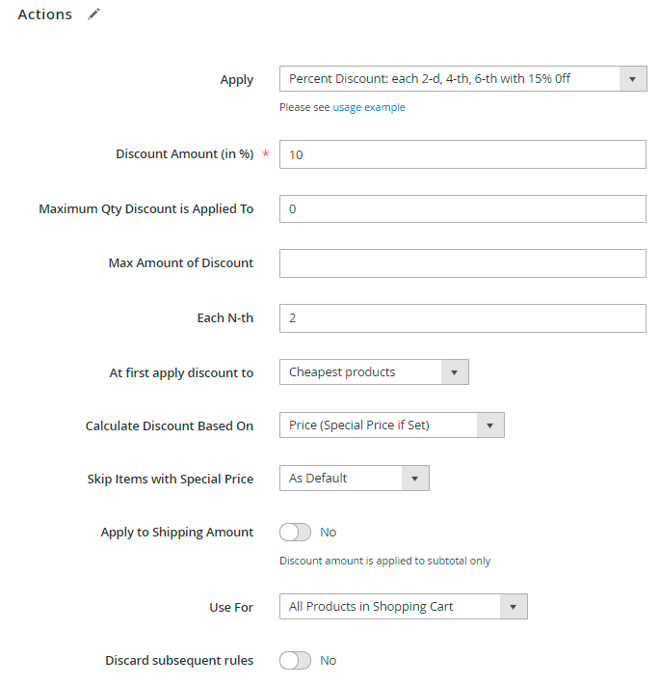660x686 pixels.
Task: Click arrow beside As Default option
Action: pyautogui.click(x=415, y=479)
